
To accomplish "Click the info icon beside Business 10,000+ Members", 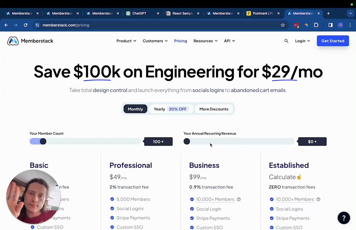I will pos(239,199).
